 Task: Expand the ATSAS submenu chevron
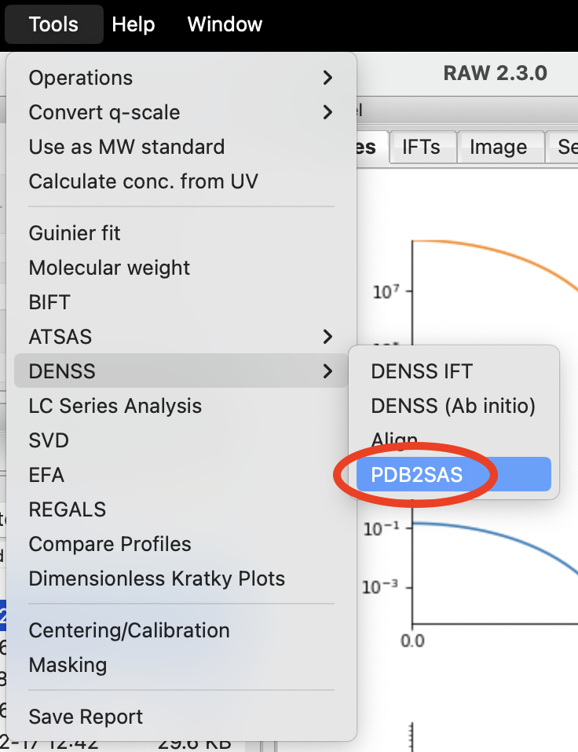(x=327, y=337)
